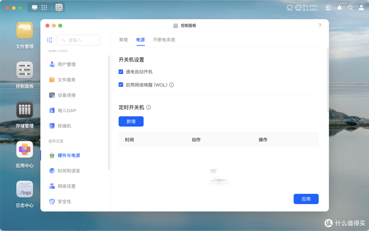Screen dimensions: 369x231
Task: Open the app grid launcher in the top bar
Action: click(x=44, y=8)
